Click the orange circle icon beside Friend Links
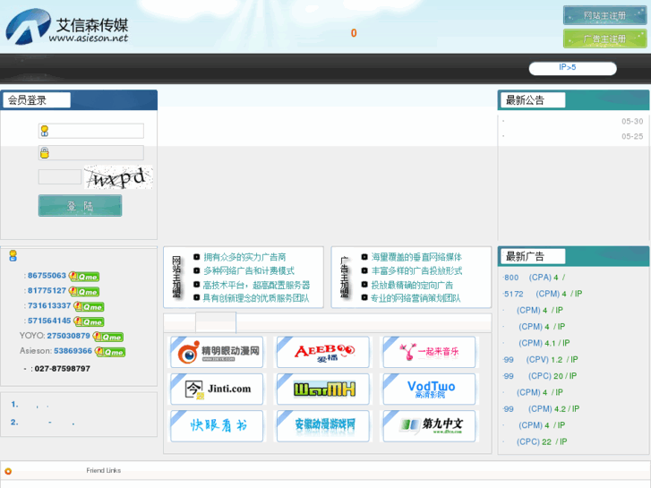 (x=8, y=471)
